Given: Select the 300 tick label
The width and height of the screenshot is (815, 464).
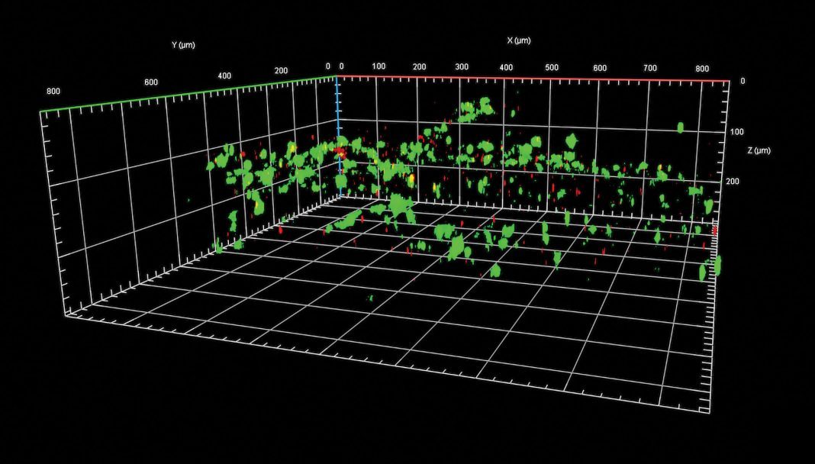Looking at the screenshot, I should tap(462, 66).
